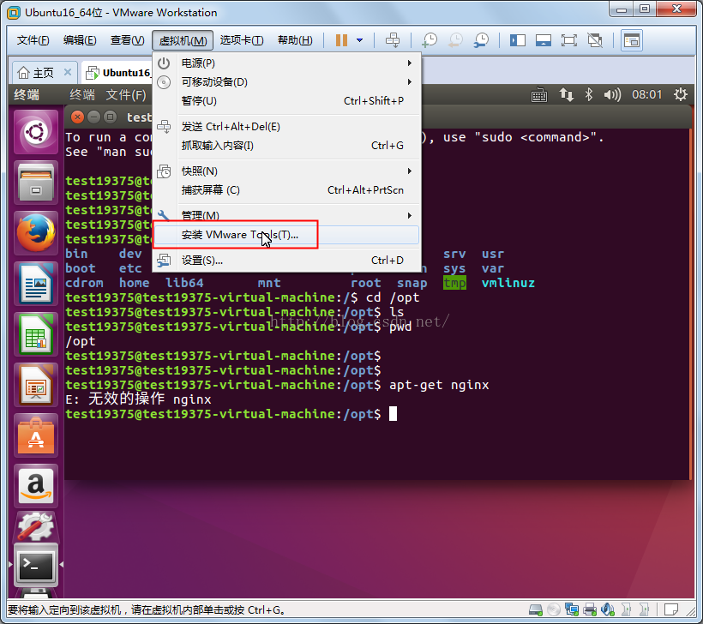Select the Ubuntu16 virtual machine tab
The height and width of the screenshot is (624, 703).
(x=117, y=73)
